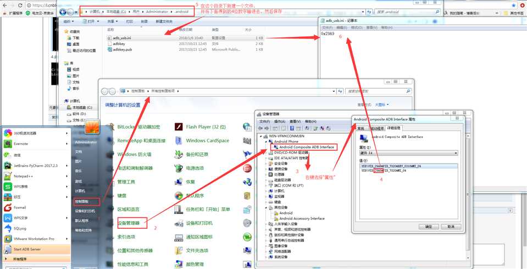
Task: Open the 共享 dropdown in Explorer toolbar
Action: 112,21
